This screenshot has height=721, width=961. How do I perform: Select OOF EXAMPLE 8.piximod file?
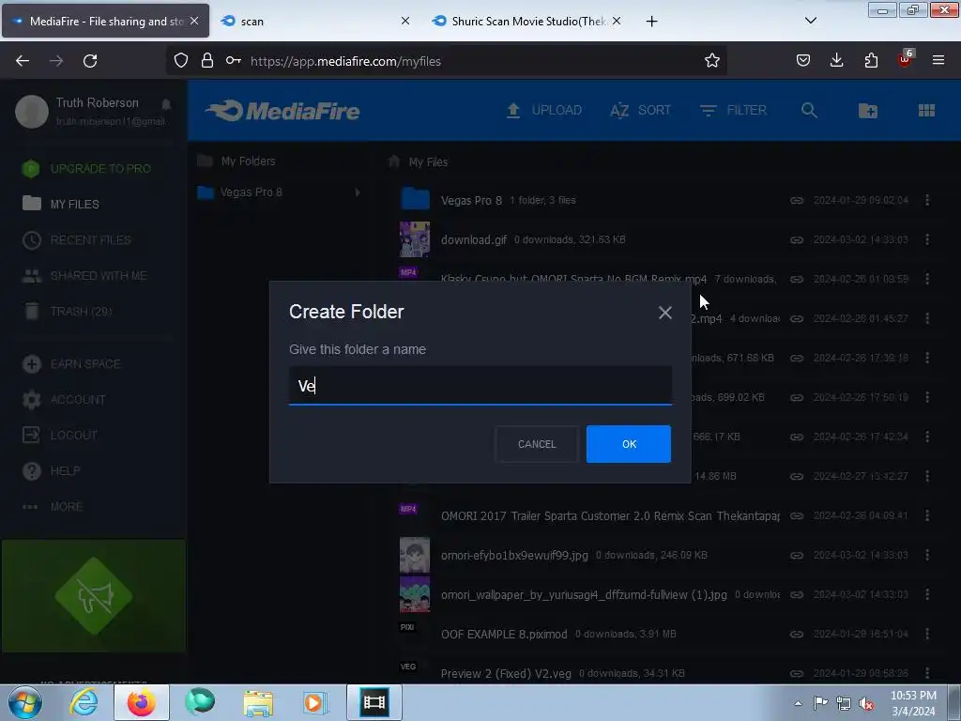(504, 634)
